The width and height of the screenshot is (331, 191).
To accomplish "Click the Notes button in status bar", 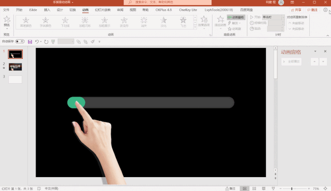I will tap(230, 188).
